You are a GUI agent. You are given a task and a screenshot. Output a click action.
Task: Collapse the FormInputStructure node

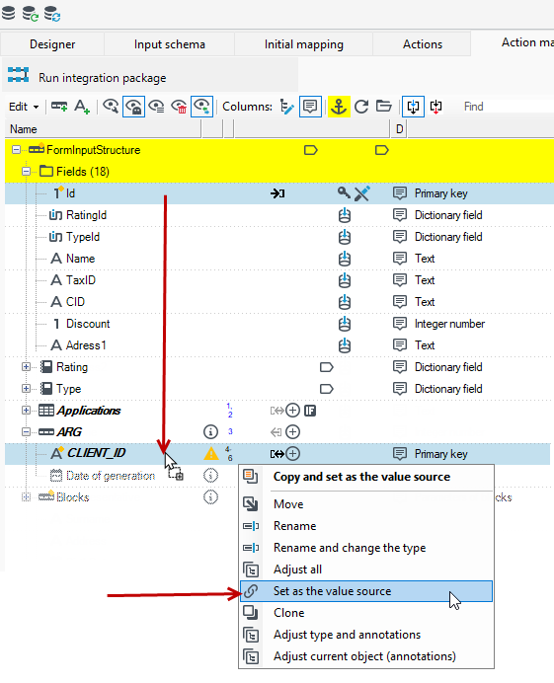click(16, 150)
